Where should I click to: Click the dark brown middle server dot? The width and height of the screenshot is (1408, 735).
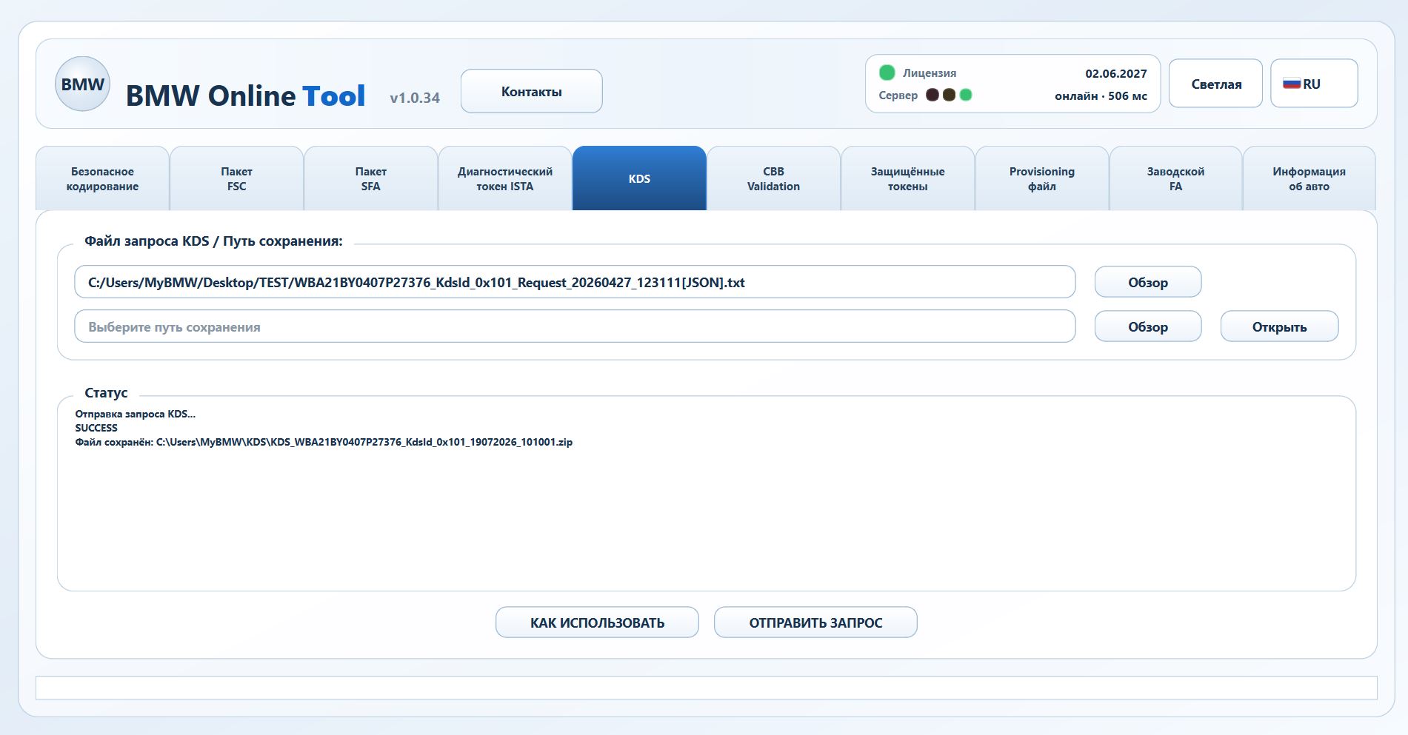(949, 95)
